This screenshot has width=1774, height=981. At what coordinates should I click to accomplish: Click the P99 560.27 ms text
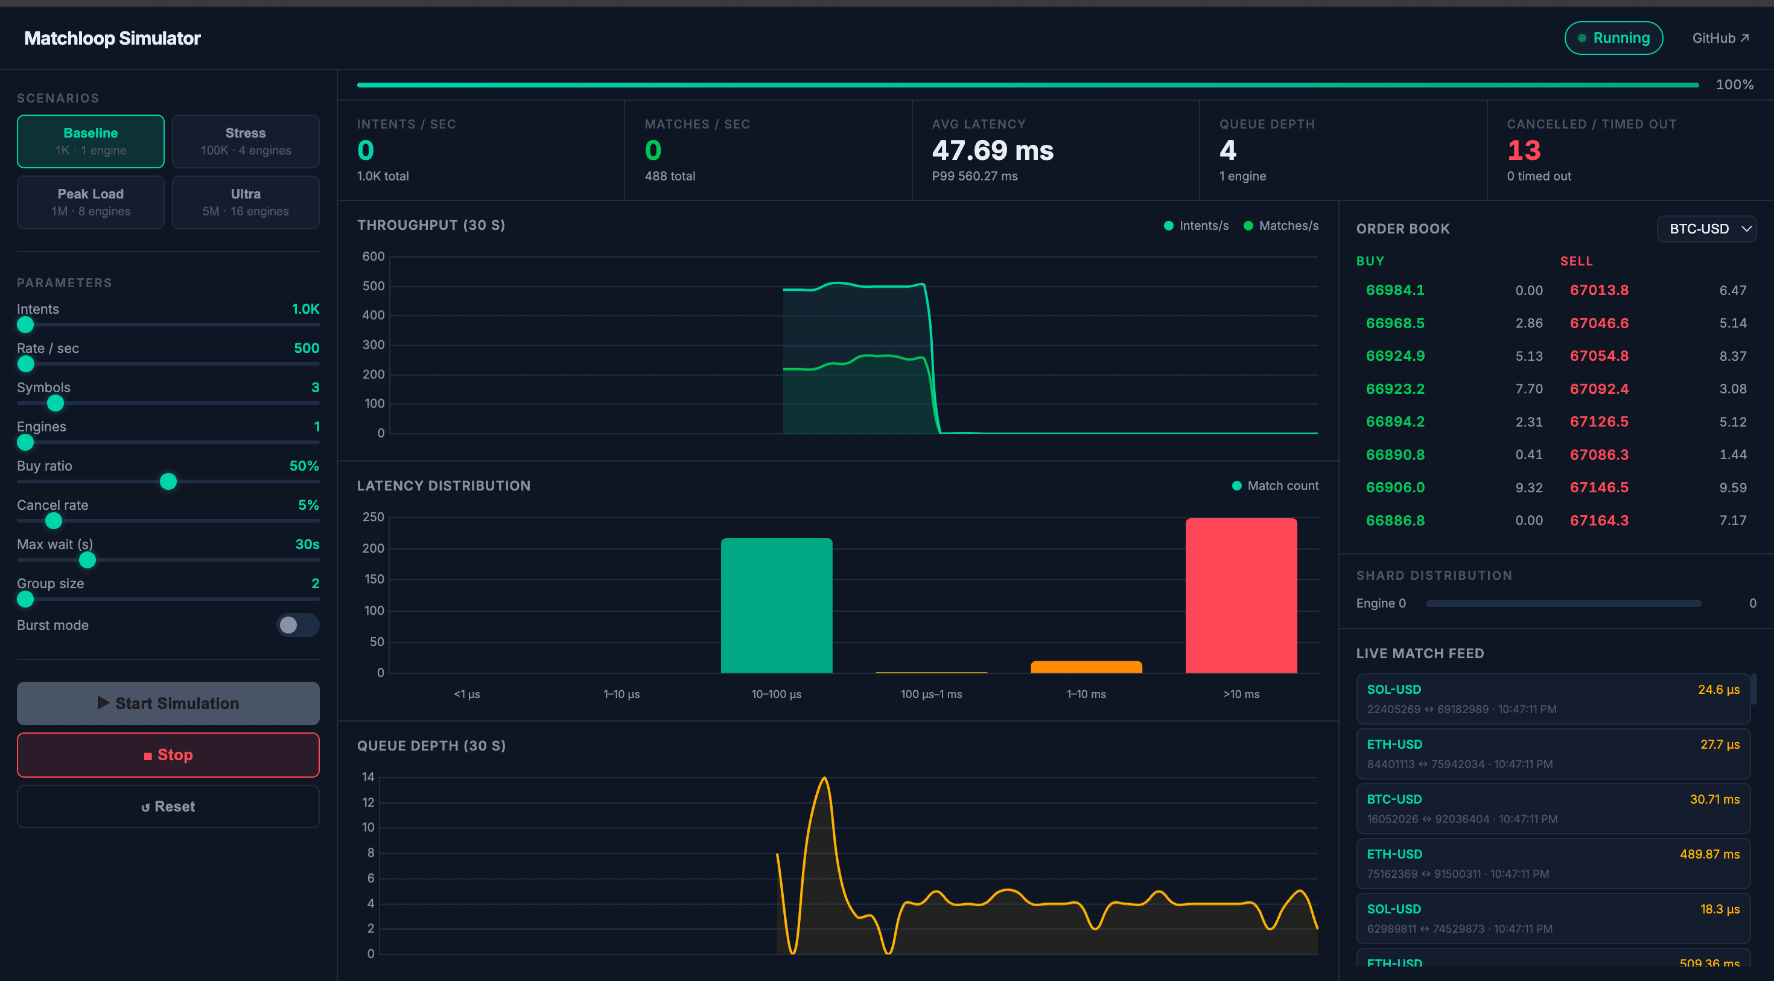click(x=974, y=176)
